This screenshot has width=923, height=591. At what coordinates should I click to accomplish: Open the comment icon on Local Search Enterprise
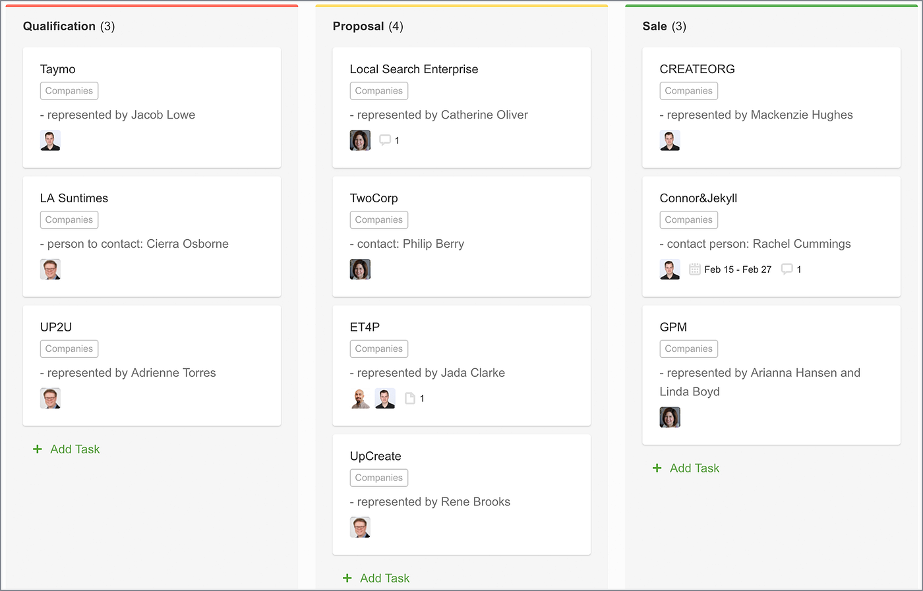385,140
